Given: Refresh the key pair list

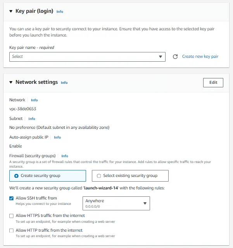Looking at the screenshot, I should coord(175,57).
